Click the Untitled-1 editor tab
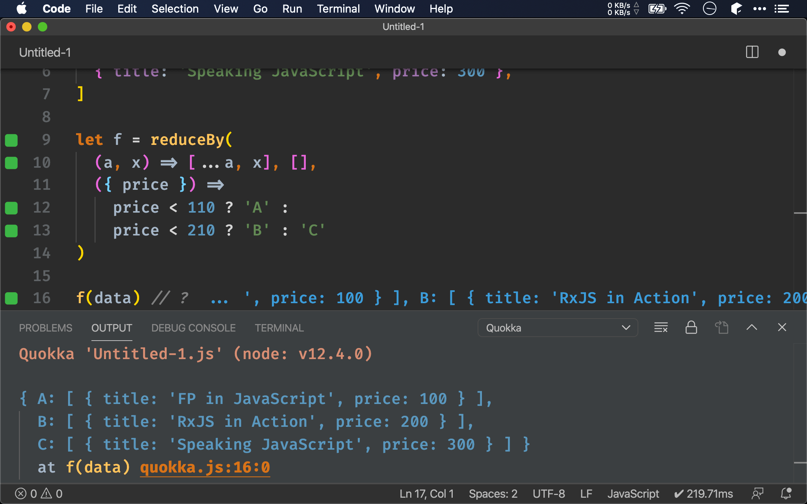 tap(45, 52)
